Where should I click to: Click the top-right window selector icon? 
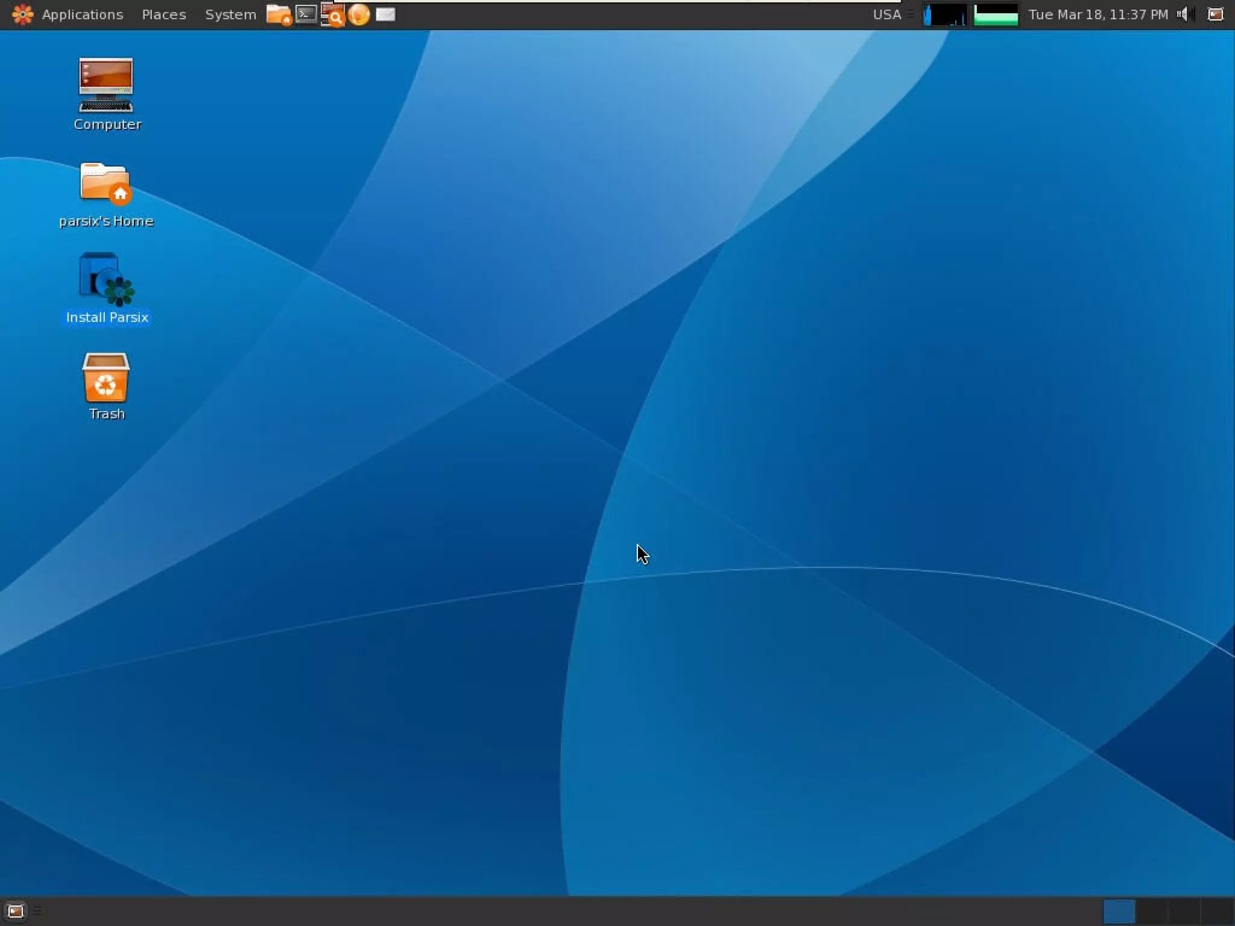(1215, 14)
